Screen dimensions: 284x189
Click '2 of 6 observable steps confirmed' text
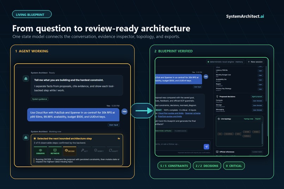tap(60, 143)
